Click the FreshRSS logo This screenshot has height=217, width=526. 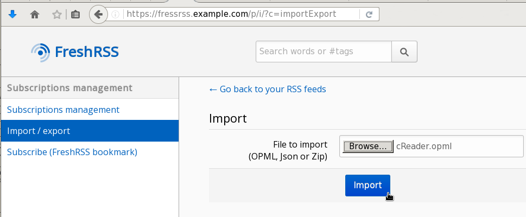75,52
